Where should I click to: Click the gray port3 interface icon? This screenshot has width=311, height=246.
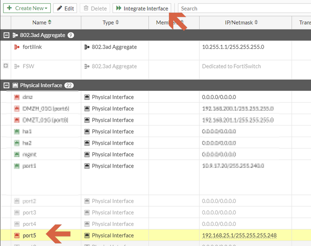pos(17,213)
